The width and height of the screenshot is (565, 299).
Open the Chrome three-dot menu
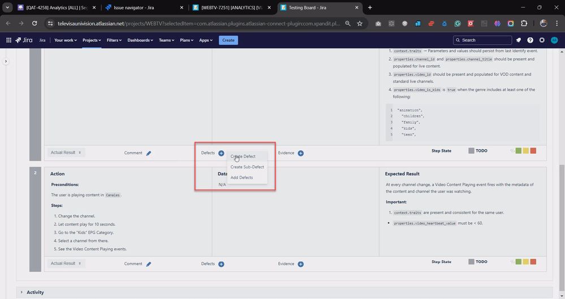tap(557, 23)
